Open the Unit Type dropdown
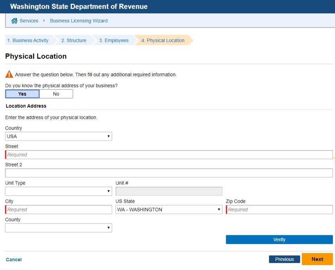The height and width of the screenshot is (270, 335). click(x=59, y=191)
